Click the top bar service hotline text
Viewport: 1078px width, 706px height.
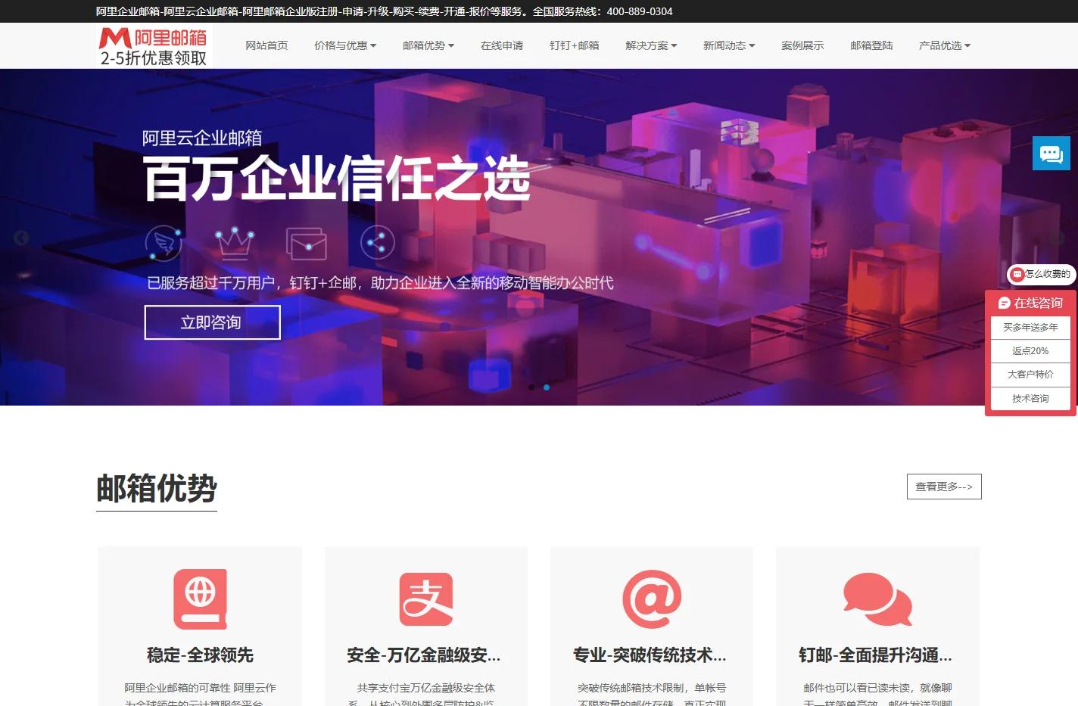pos(603,11)
